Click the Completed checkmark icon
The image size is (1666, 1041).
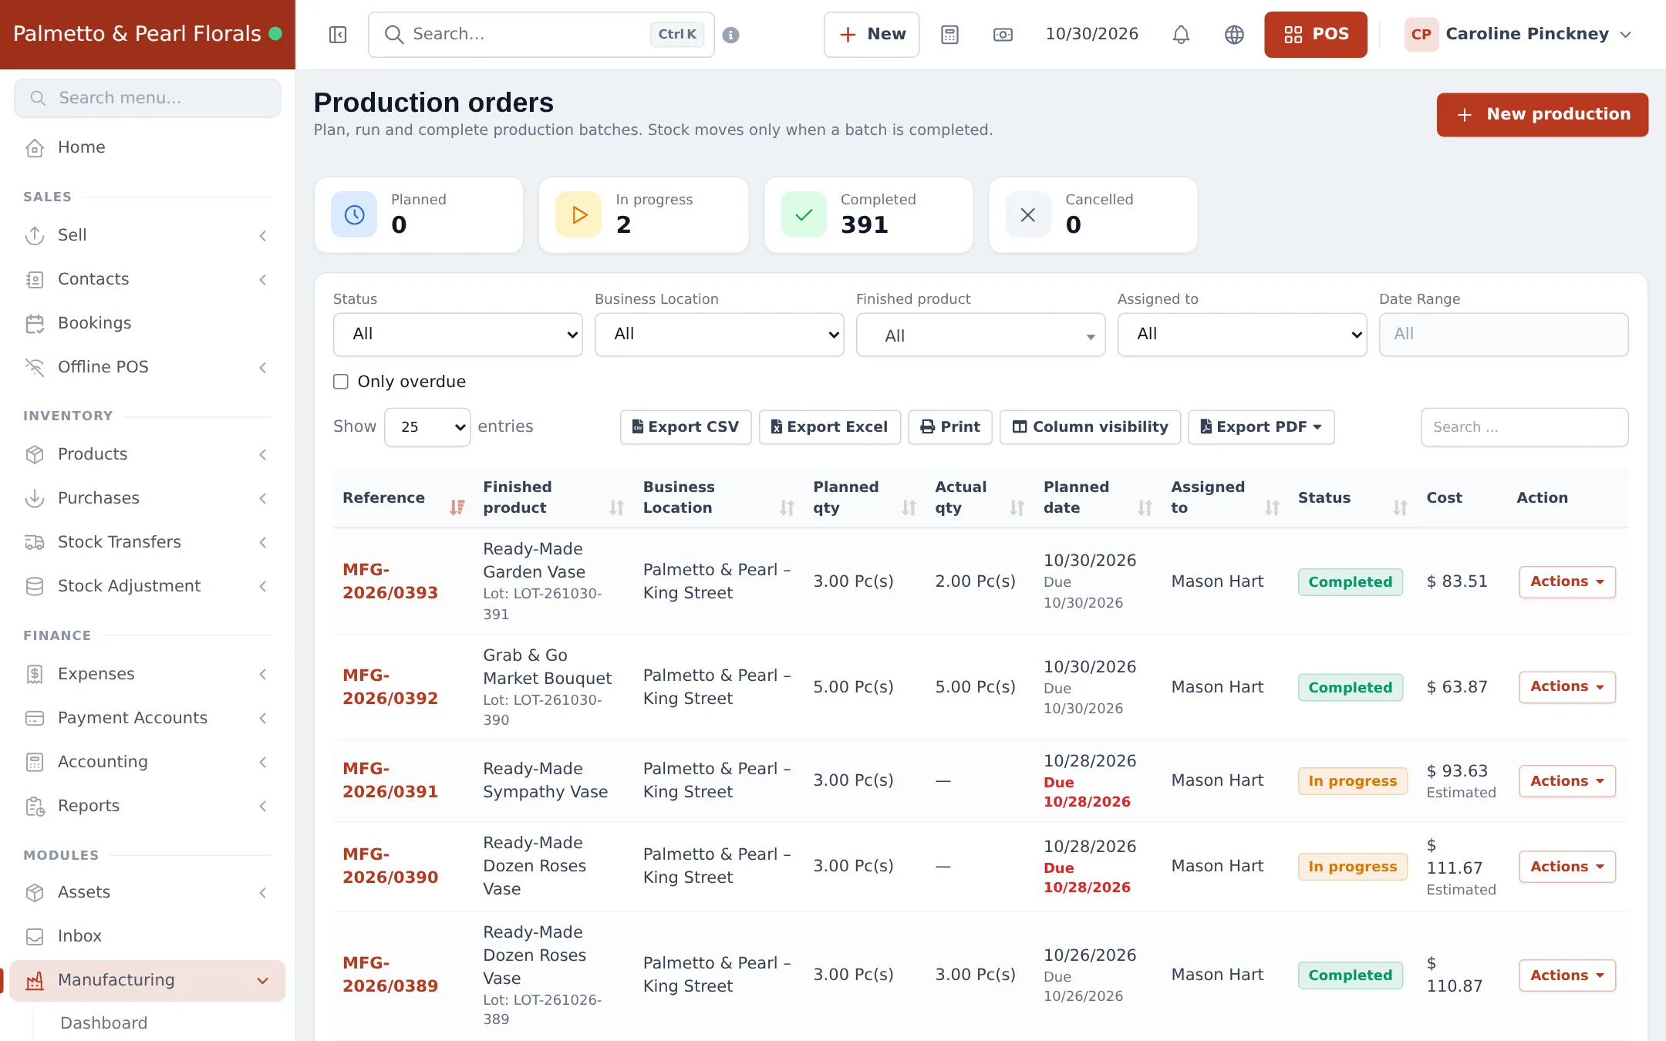coord(804,214)
